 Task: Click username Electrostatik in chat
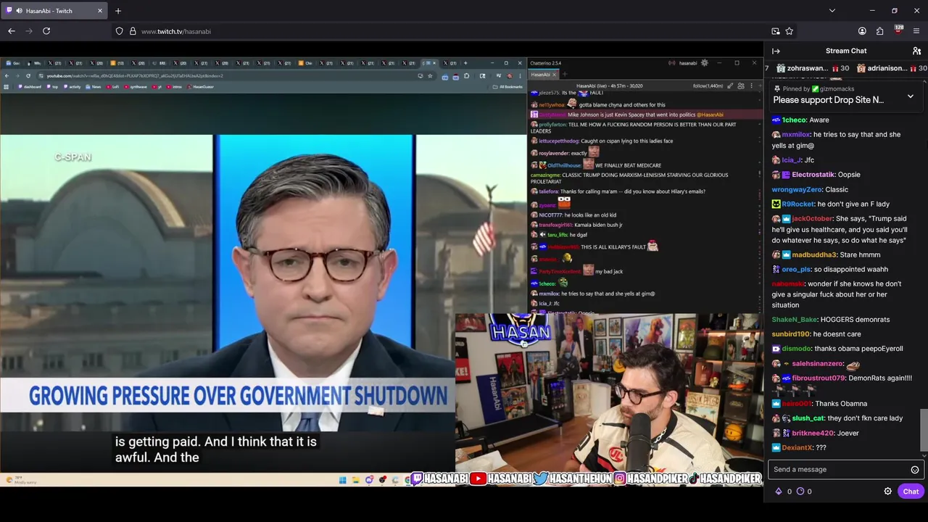(813, 175)
